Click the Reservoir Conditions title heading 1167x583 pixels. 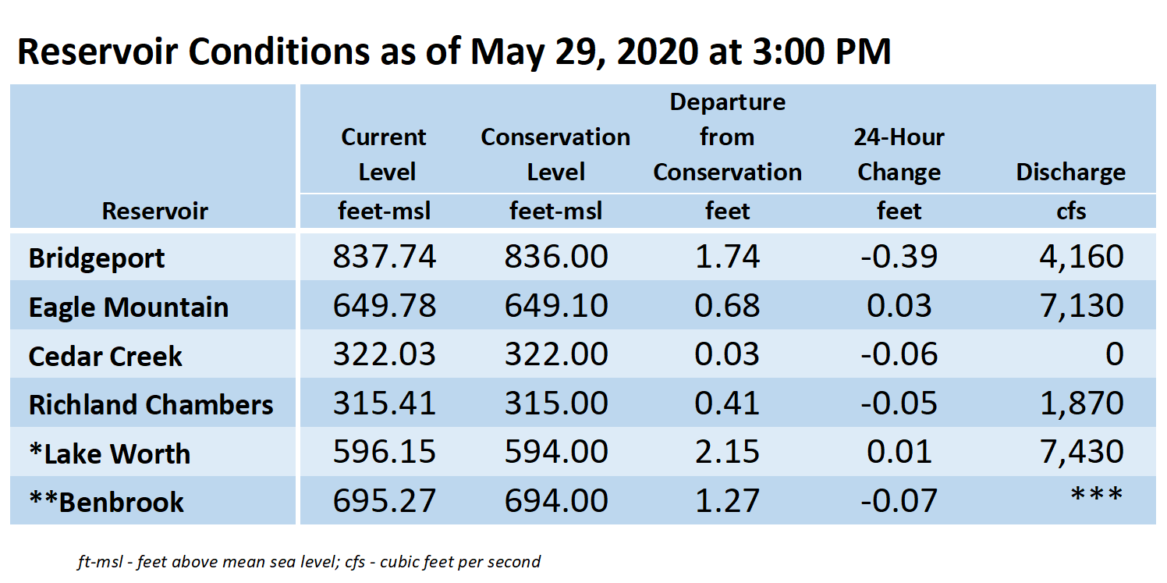click(x=454, y=52)
